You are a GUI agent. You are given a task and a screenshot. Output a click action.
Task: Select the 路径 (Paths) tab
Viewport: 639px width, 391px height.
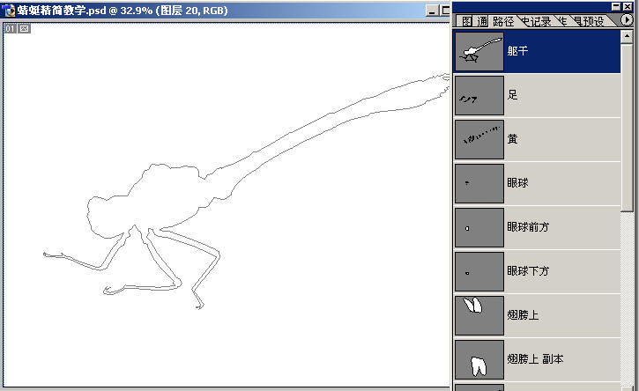coord(503,21)
